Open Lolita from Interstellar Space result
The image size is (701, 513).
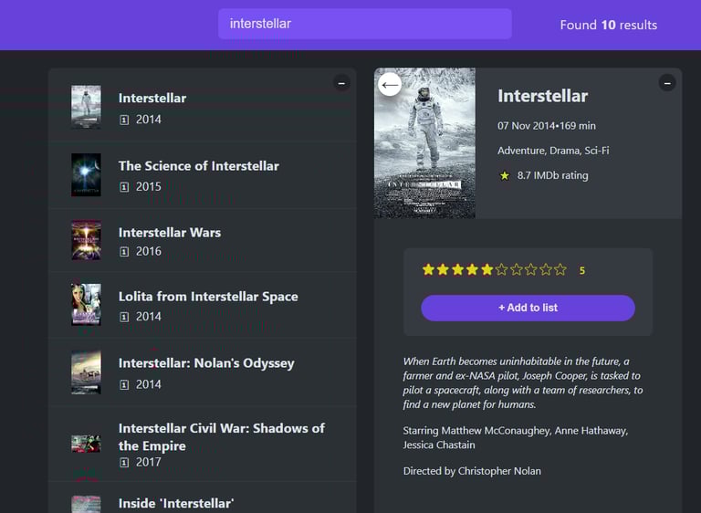point(202,305)
